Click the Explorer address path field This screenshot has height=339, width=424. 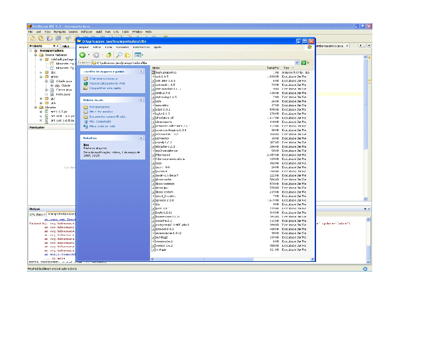(x=193, y=63)
